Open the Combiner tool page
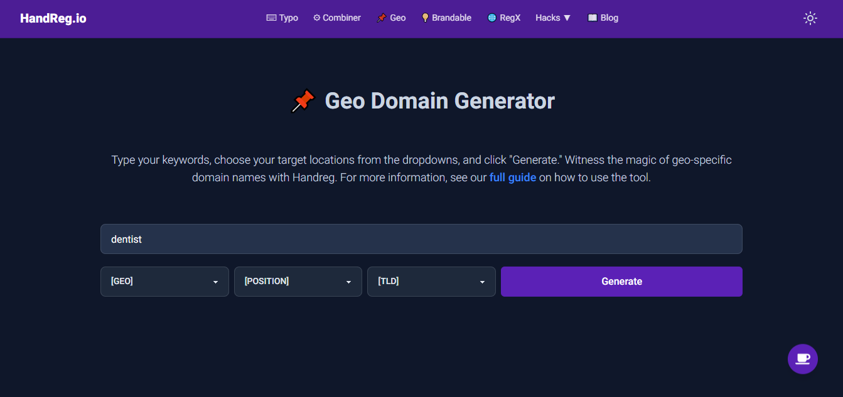843x397 pixels. (341, 18)
